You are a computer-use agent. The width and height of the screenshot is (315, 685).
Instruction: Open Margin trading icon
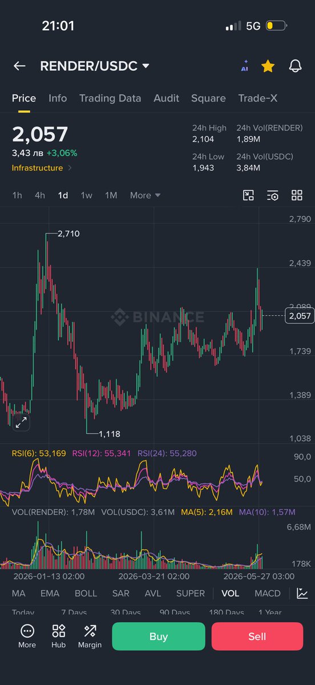[90, 636]
